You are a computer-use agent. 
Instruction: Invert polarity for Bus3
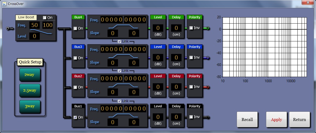[x=191, y=58]
